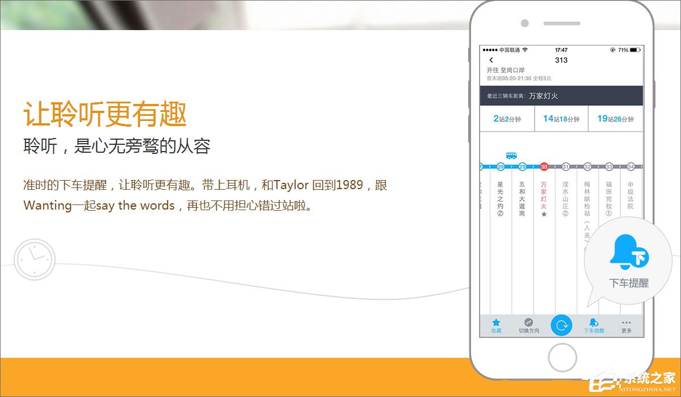Screen dimensions: 681x397
Task: Select stop marker 28 on route
Action: (501, 167)
